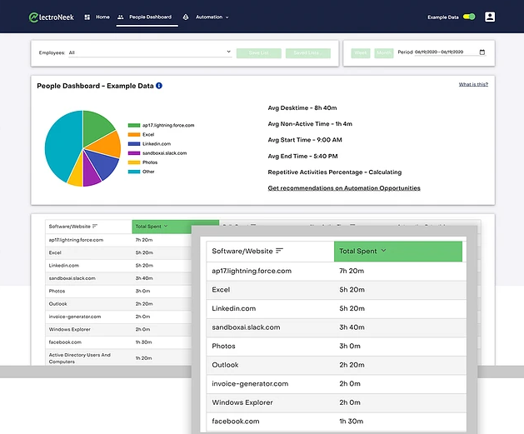
Task: Click the People Dashboard people icon
Action: (121, 17)
